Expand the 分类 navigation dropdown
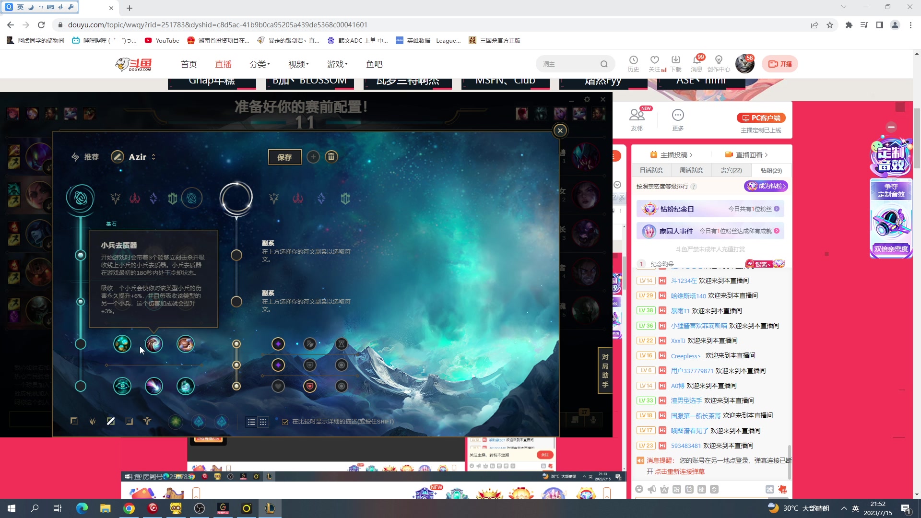Viewport: 921px width, 518px height. click(x=260, y=64)
